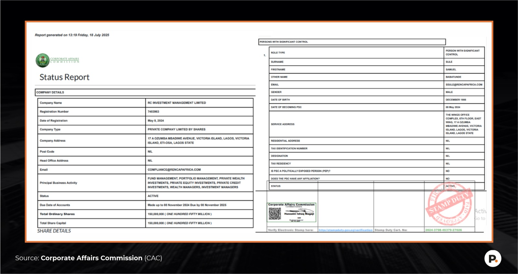Click 'DOES THE PSC HAVE ANY AFFILIATION?' row
Screen dimensions: 518x274
377,179
